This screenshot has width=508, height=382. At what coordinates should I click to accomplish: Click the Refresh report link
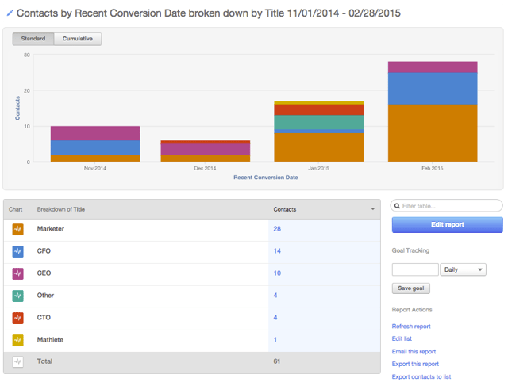coord(411,327)
